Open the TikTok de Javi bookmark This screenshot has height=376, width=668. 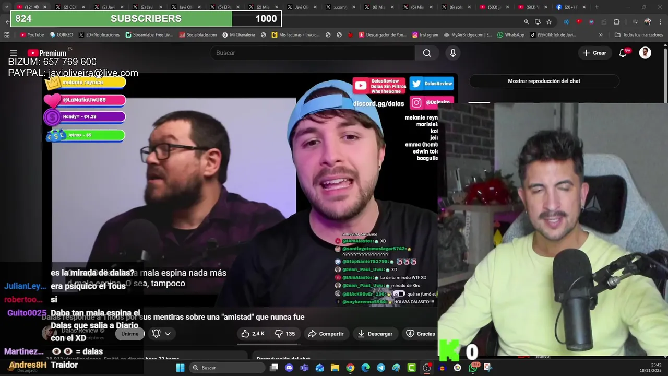[x=553, y=35]
